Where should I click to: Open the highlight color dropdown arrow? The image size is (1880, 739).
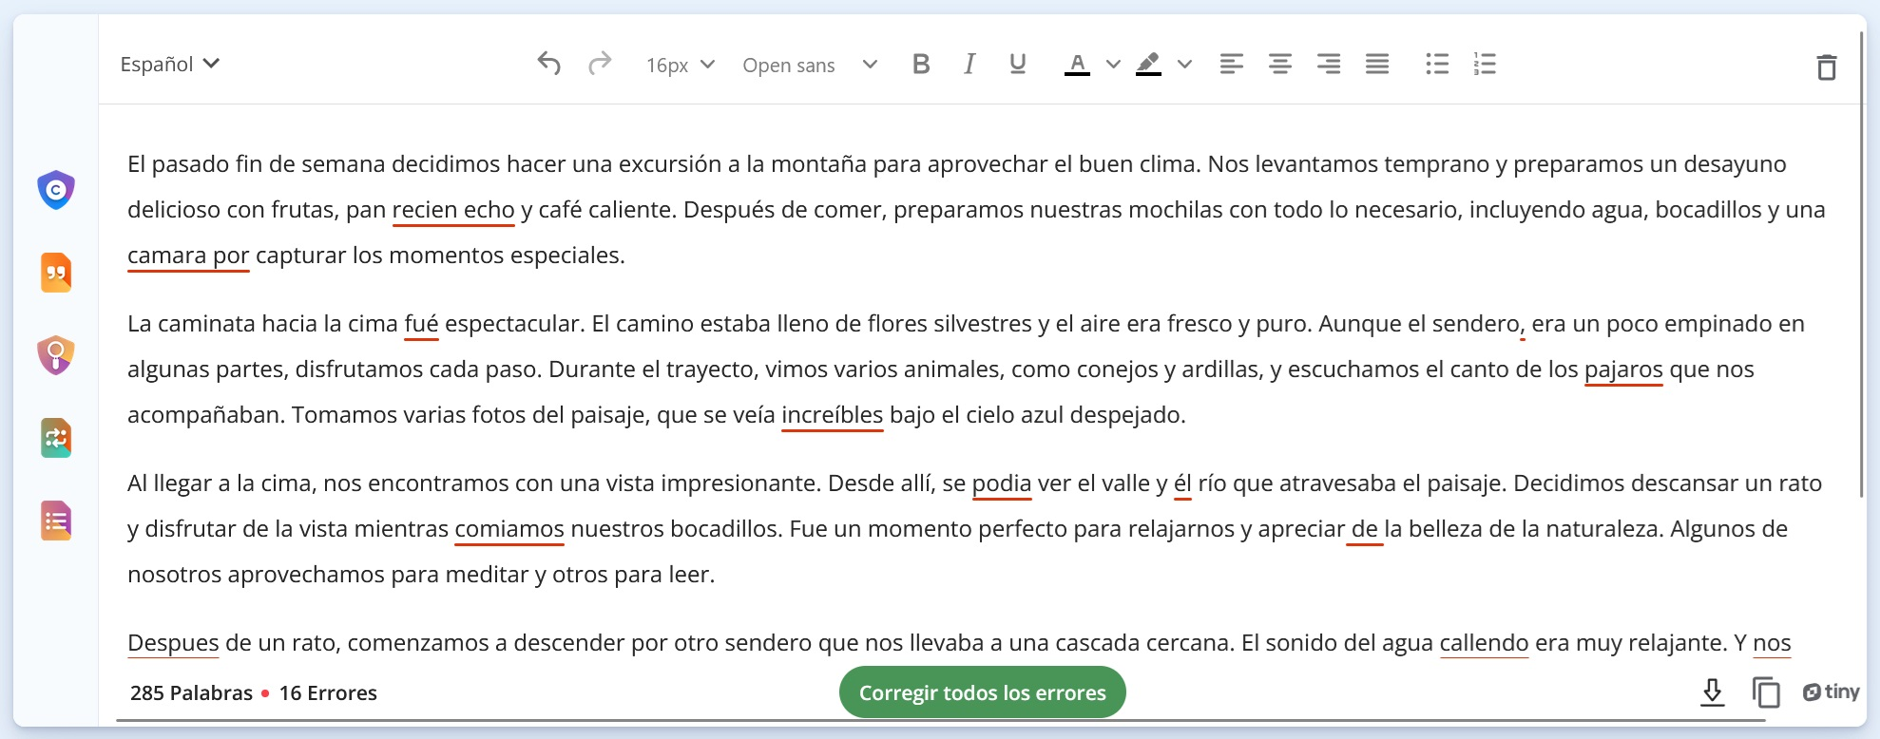tap(1184, 65)
